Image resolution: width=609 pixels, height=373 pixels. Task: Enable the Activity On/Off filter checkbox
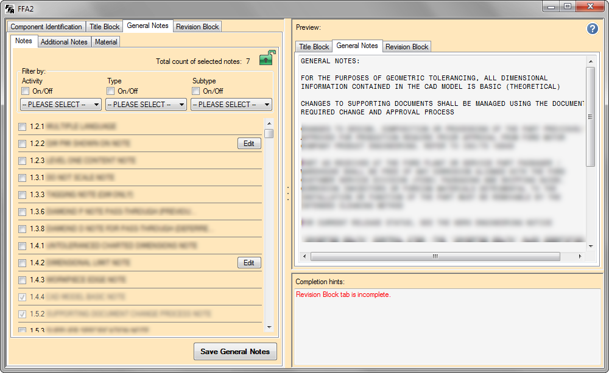click(26, 91)
